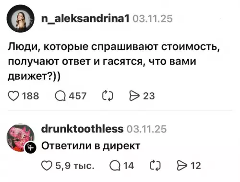Select the reply text Ответили в директ
This screenshot has height=182, width=240.
[x=91, y=146]
